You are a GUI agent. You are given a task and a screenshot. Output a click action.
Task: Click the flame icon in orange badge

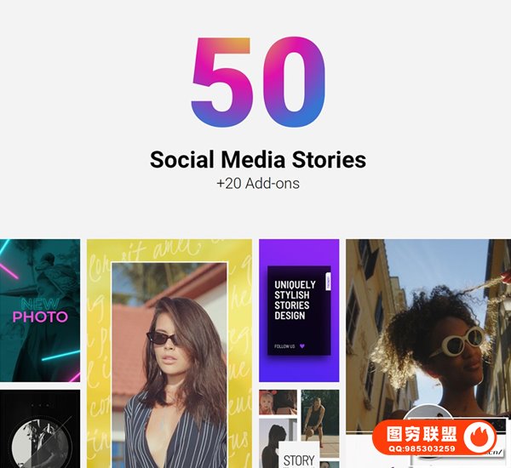479,437
